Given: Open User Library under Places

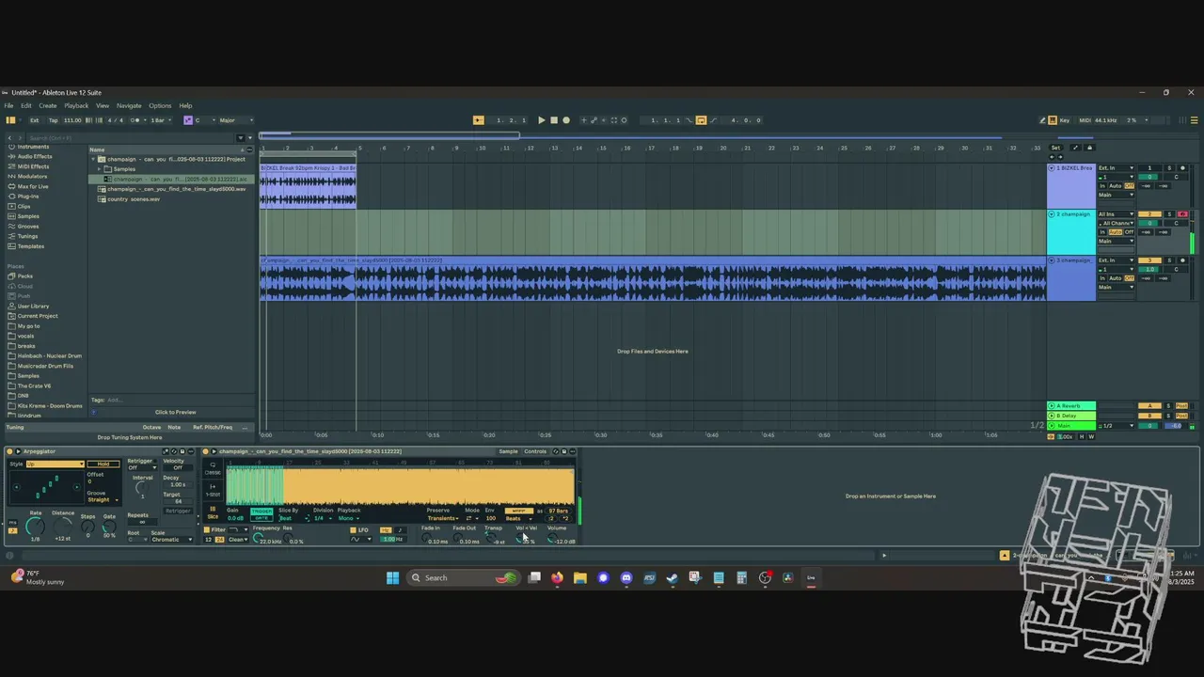Looking at the screenshot, I should [33, 306].
